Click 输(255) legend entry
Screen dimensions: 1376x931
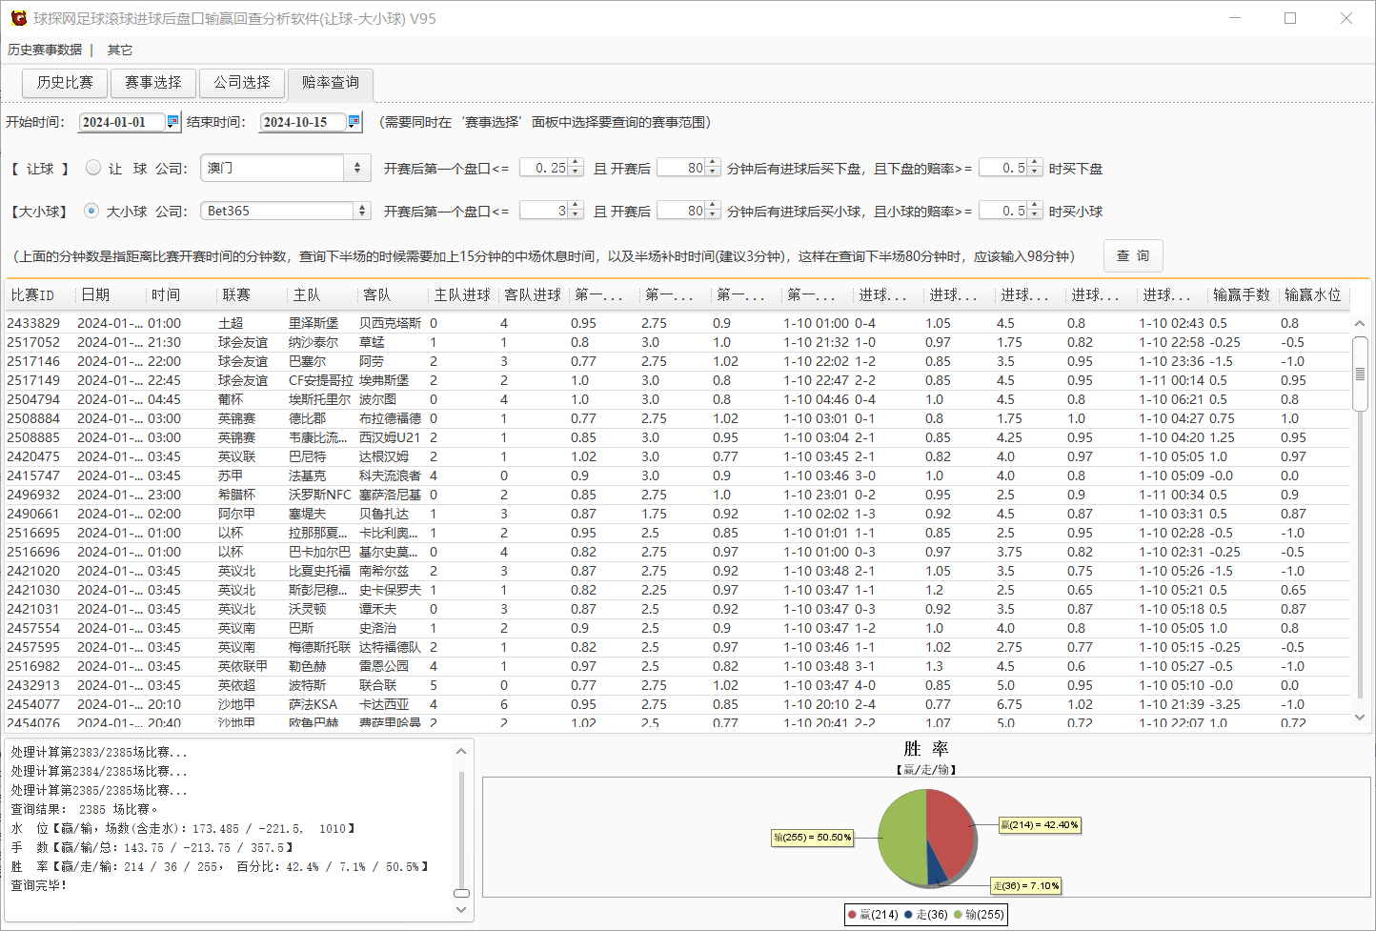click(x=979, y=915)
